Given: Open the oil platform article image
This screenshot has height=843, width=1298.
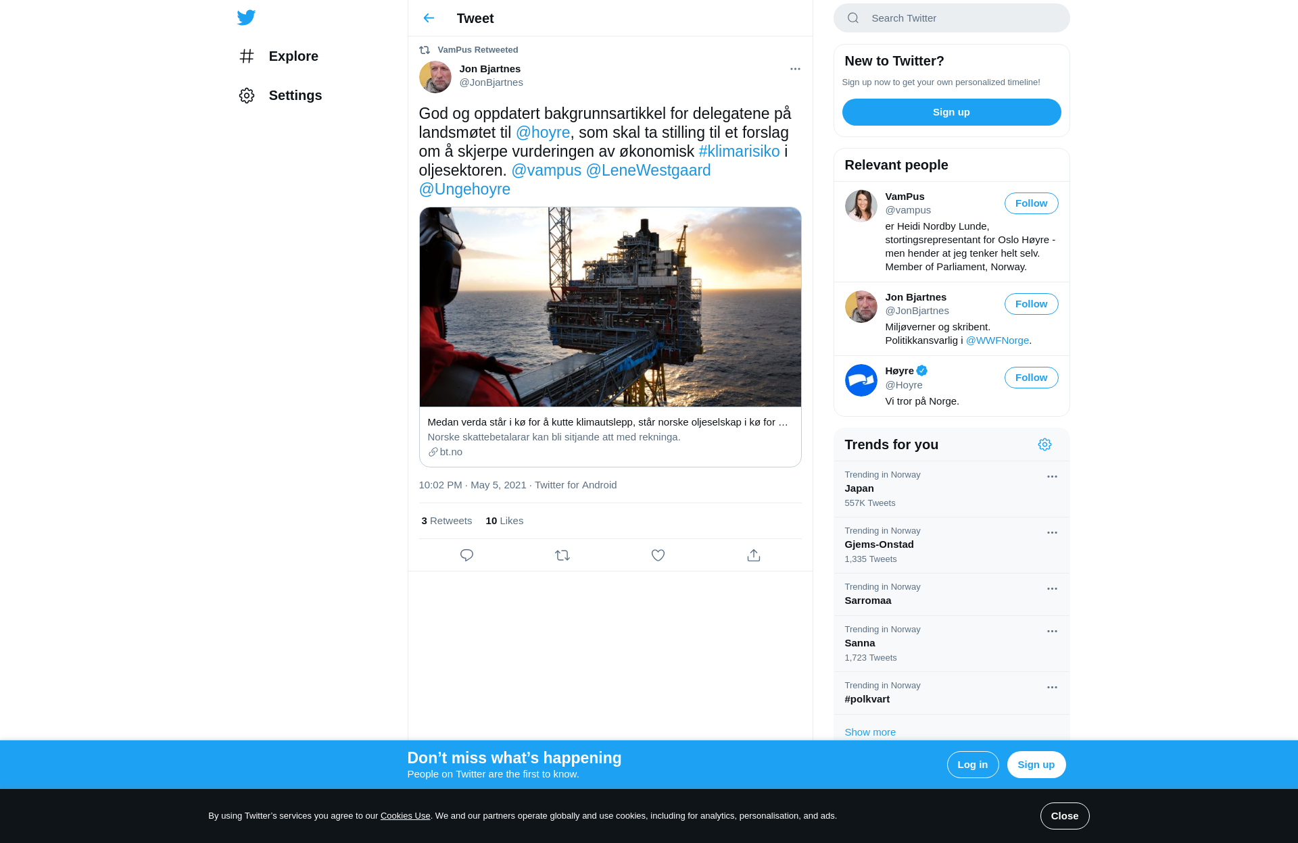Looking at the screenshot, I should tap(610, 307).
